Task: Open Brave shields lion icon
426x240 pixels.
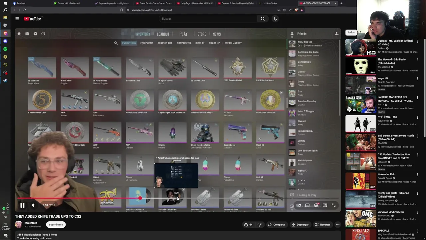Action: (296, 10)
